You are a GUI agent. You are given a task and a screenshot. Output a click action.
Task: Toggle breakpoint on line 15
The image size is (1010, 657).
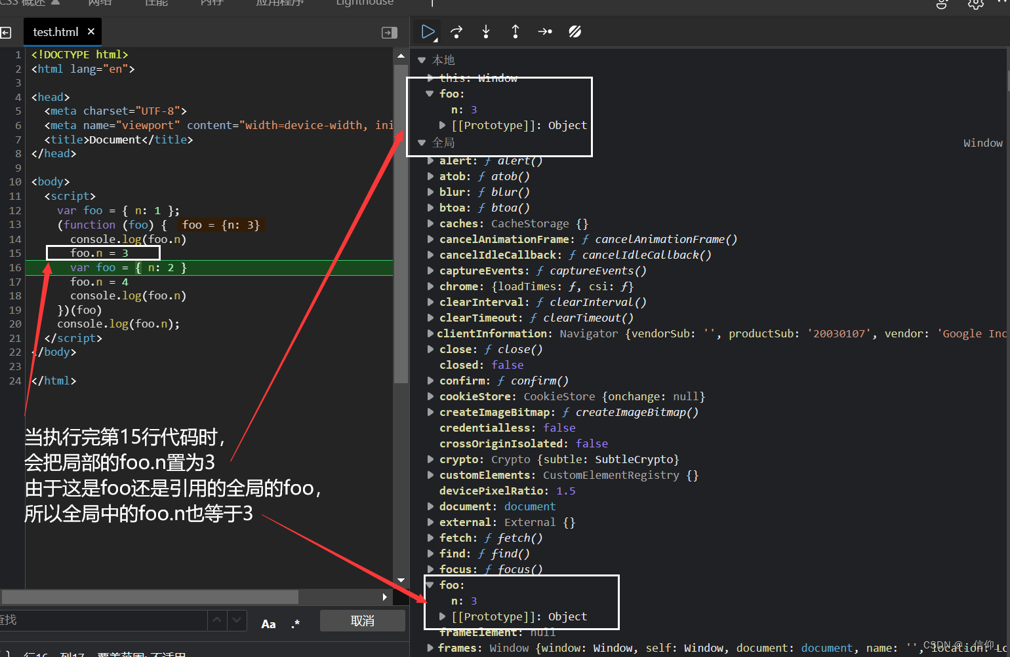pyautogui.click(x=14, y=253)
